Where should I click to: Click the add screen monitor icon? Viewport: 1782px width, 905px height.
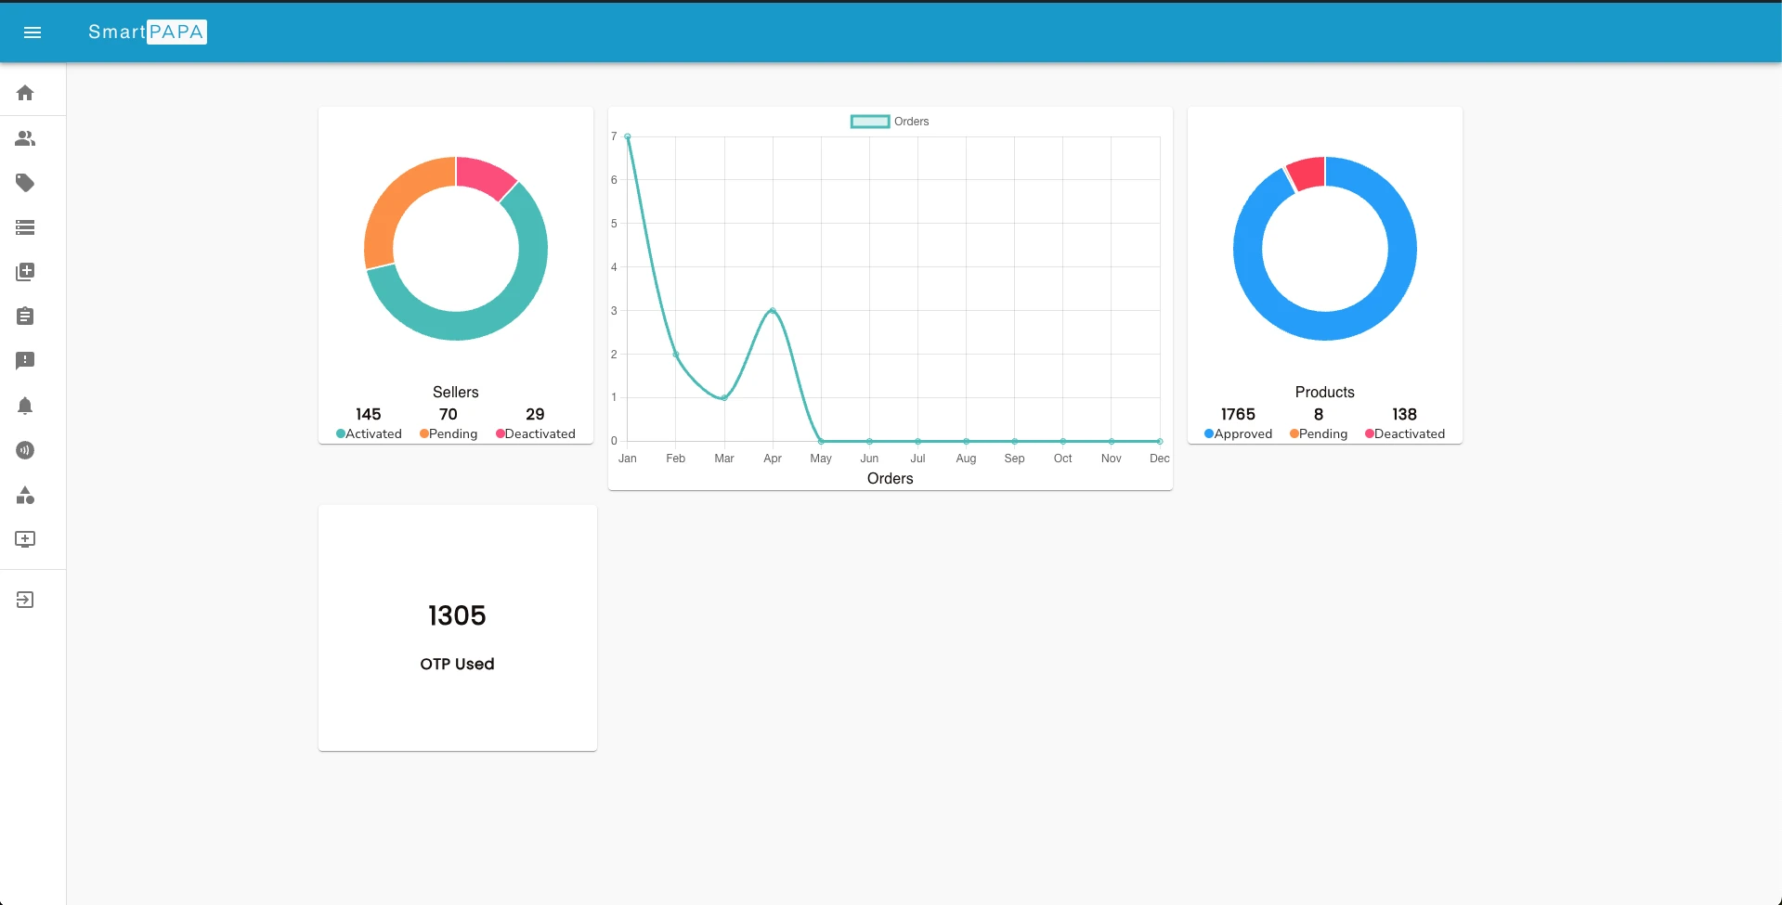(x=25, y=539)
